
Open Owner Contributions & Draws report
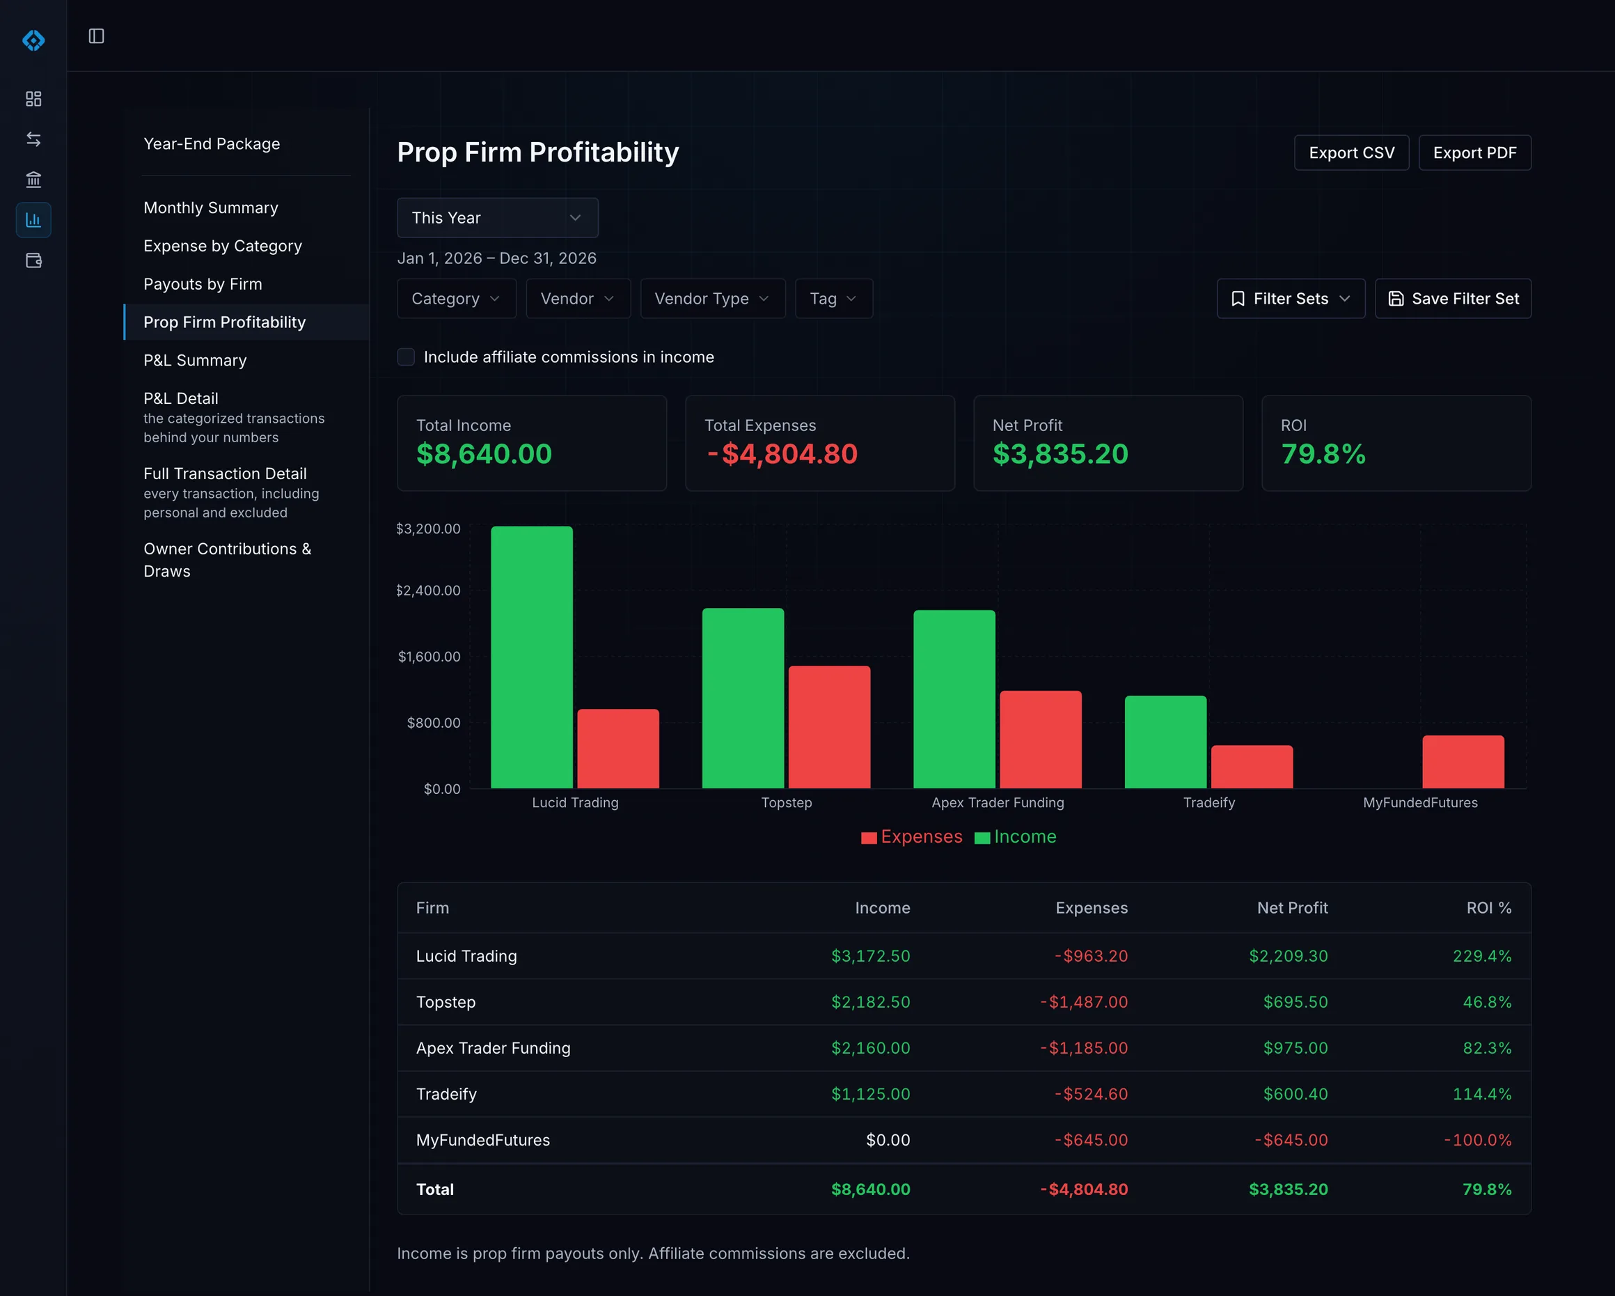coord(228,560)
